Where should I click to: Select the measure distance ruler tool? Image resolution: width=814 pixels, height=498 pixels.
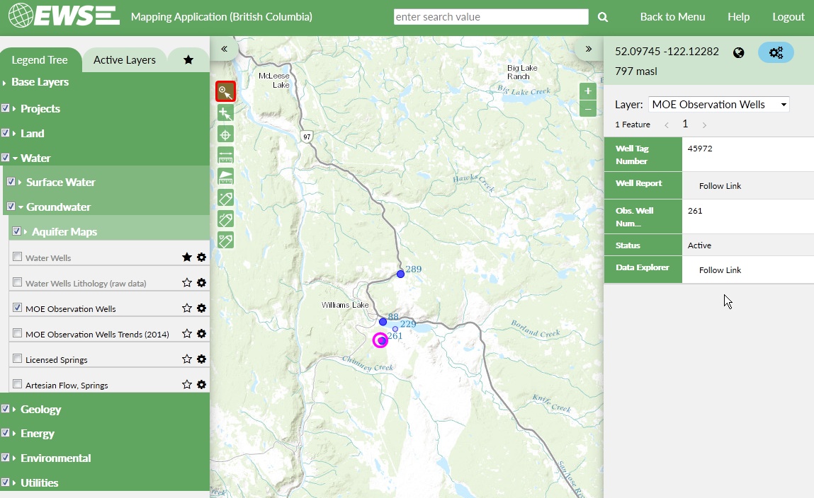pyautogui.click(x=225, y=156)
